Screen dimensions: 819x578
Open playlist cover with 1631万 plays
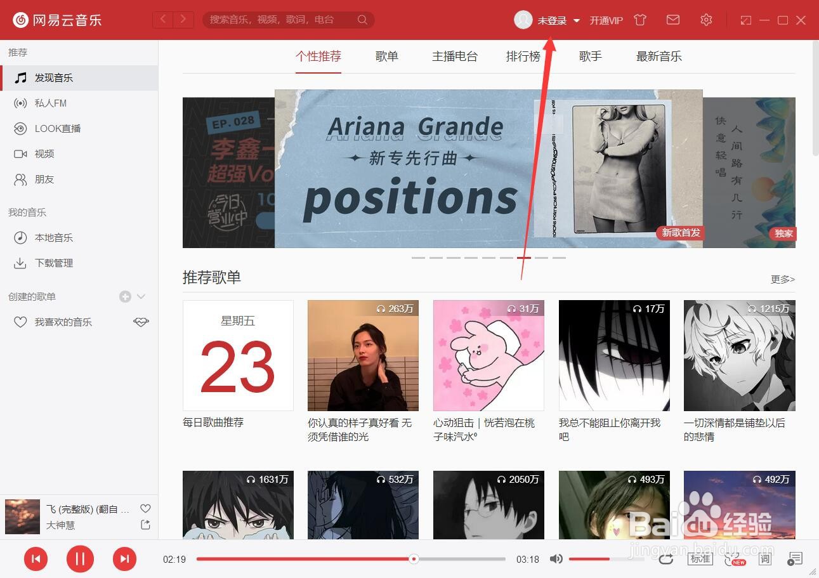click(x=238, y=505)
